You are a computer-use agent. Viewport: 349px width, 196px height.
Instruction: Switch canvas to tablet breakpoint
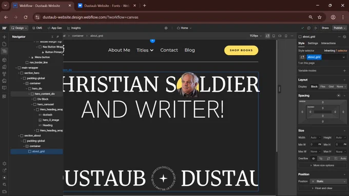tap(274, 36)
